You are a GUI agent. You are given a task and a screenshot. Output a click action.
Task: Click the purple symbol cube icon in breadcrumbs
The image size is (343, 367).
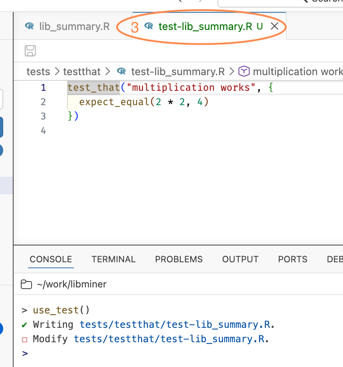click(x=244, y=71)
